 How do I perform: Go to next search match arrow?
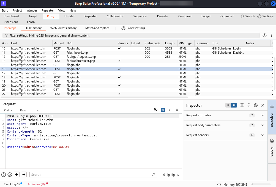click(24, 175)
